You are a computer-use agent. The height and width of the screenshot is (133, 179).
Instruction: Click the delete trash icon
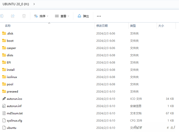[x=24, y=16]
